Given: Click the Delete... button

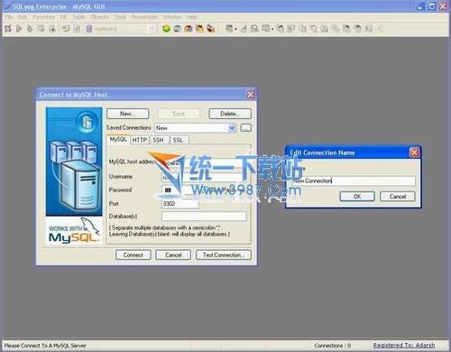Looking at the screenshot, I should click(230, 114).
